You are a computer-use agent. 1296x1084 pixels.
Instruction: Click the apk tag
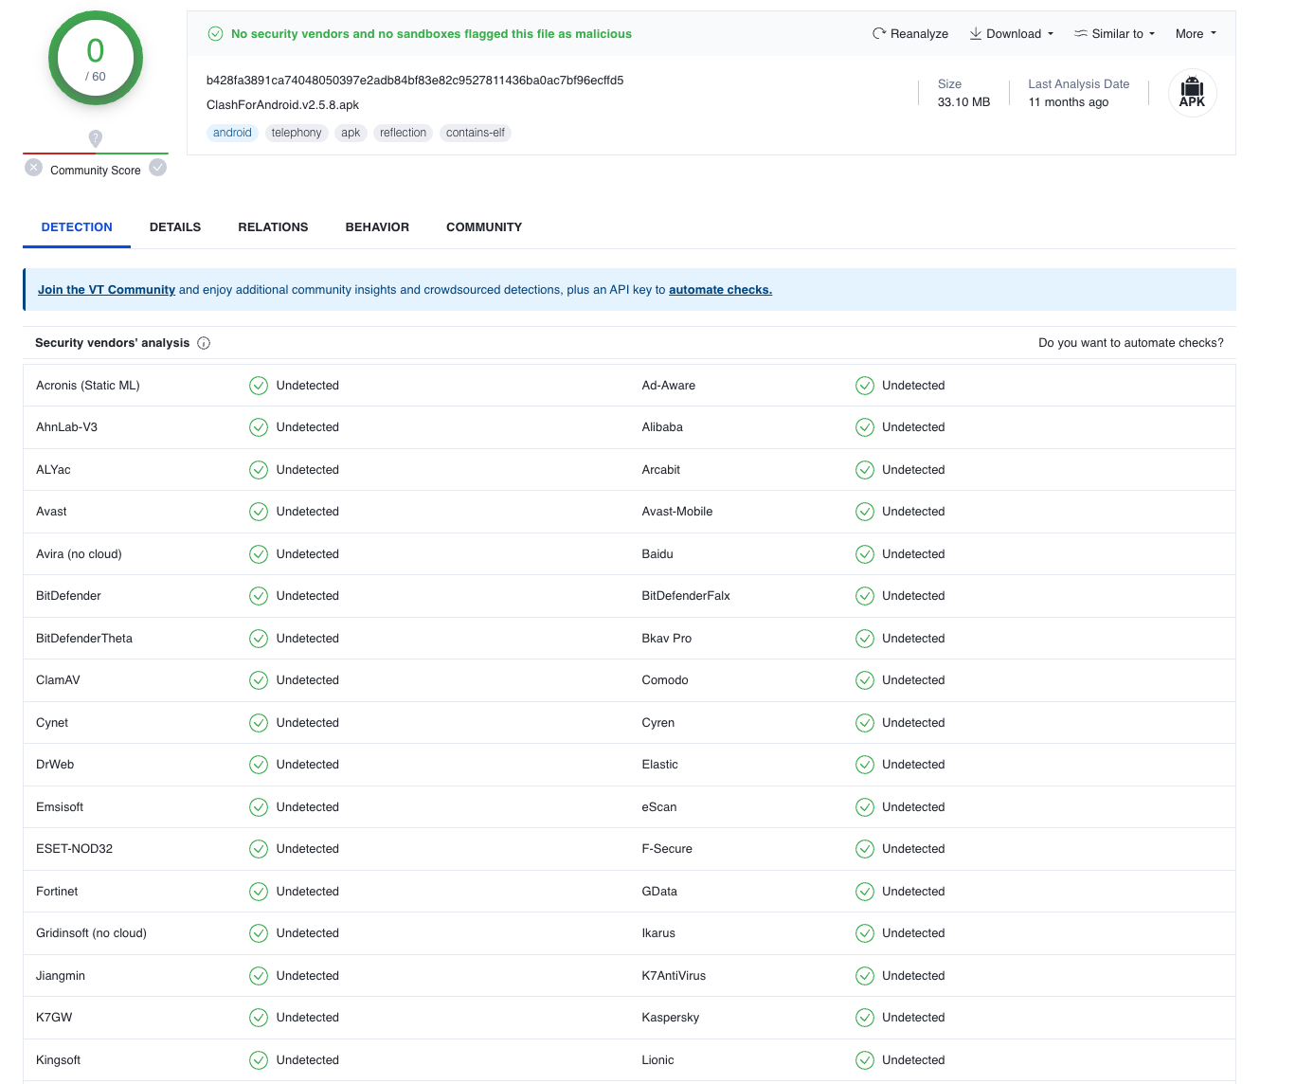pos(351,133)
